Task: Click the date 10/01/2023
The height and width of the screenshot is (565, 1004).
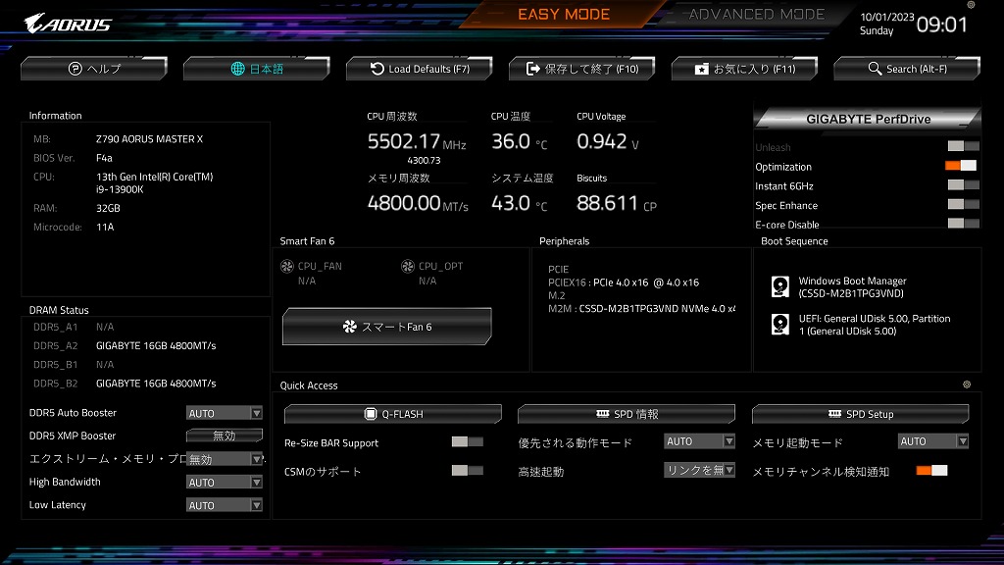Action: click(886, 18)
